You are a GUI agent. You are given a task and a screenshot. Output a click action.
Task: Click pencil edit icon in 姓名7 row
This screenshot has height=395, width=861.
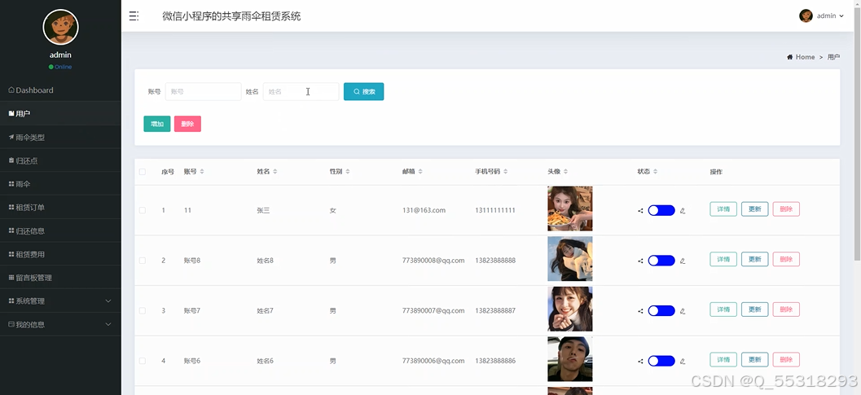pyautogui.click(x=683, y=311)
